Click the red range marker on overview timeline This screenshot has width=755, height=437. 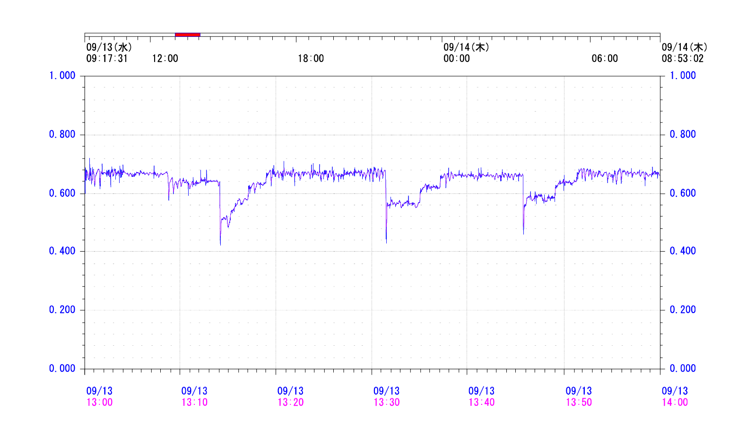coord(188,35)
